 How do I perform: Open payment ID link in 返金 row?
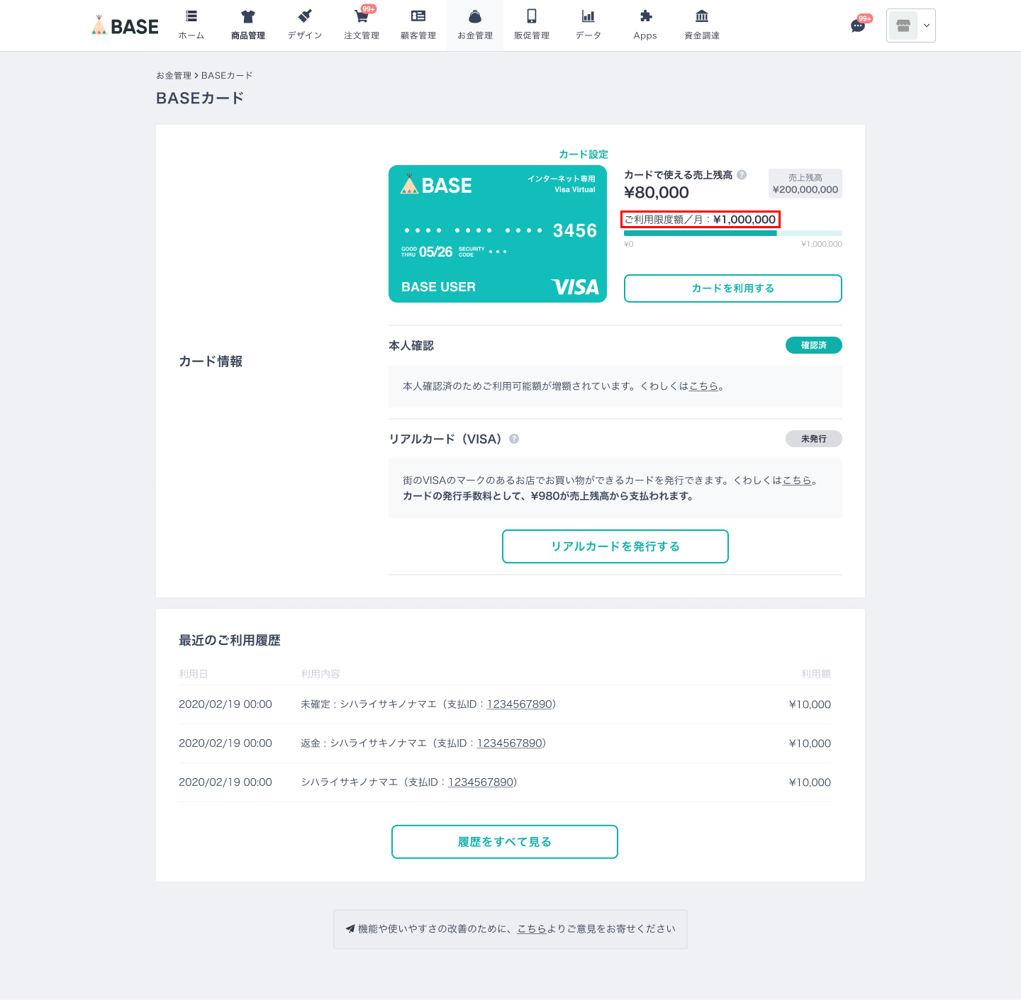(x=510, y=743)
